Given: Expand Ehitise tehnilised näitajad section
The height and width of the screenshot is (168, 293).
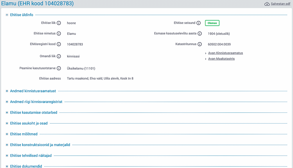Looking at the screenshot, I should pos(7,155).
